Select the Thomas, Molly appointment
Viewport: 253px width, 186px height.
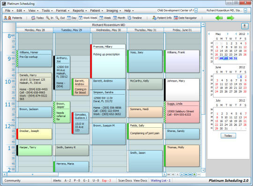[182, 156]
